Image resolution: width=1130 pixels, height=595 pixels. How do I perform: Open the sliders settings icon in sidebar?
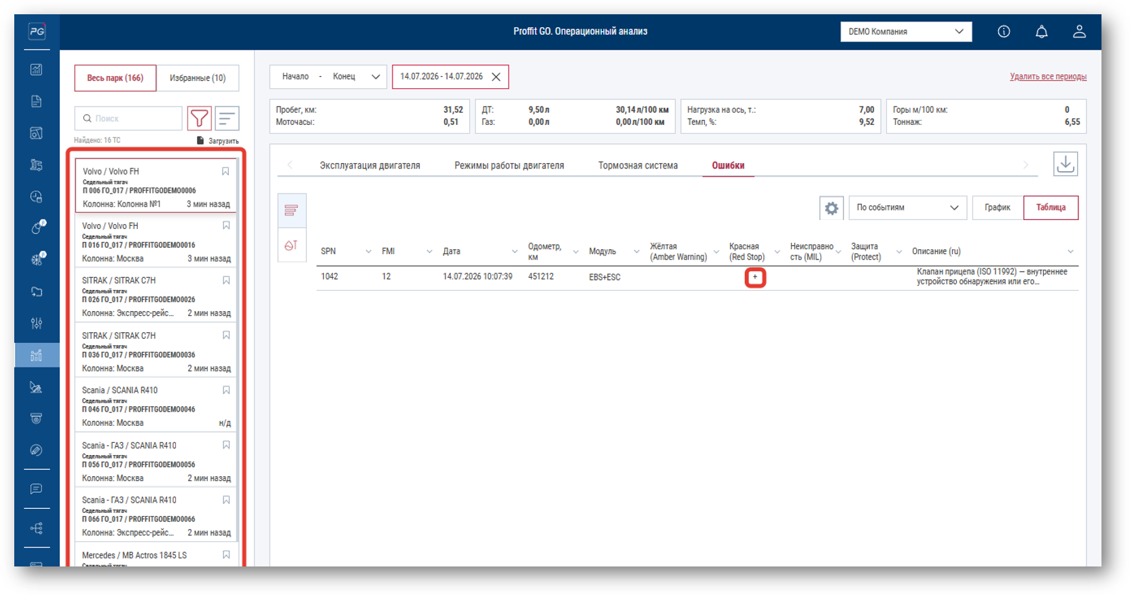37,323
